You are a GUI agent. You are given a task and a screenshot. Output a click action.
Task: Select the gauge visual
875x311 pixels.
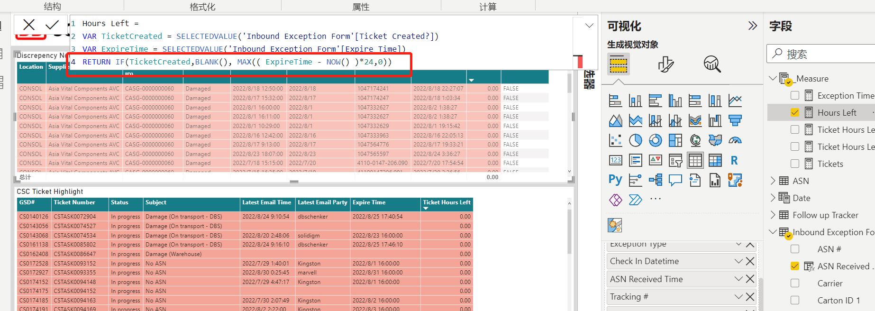[735, 140]
